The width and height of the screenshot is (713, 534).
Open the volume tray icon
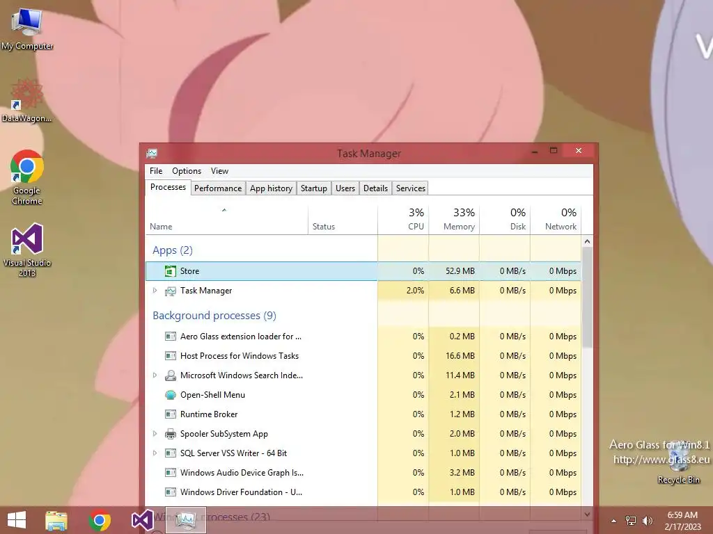[648, 520]
